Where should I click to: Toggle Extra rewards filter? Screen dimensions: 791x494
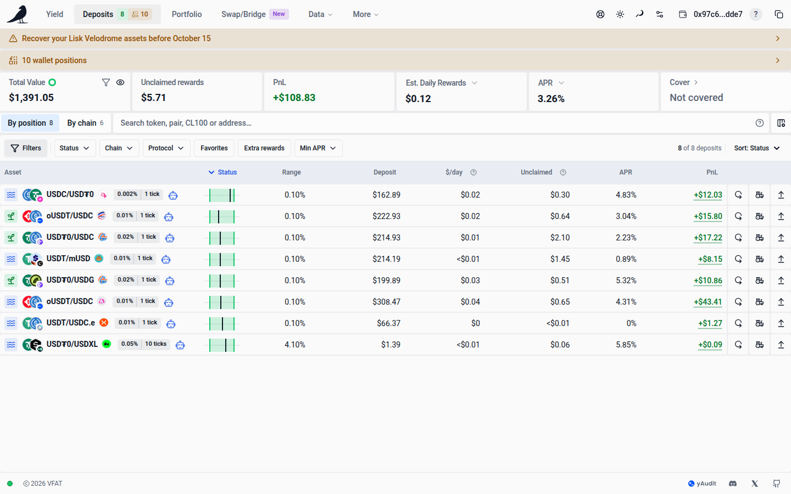(264, 148)
